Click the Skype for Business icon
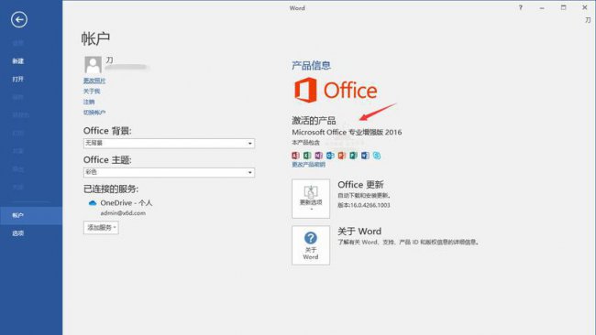Screen dimensions: 596x335 point(377,156)
